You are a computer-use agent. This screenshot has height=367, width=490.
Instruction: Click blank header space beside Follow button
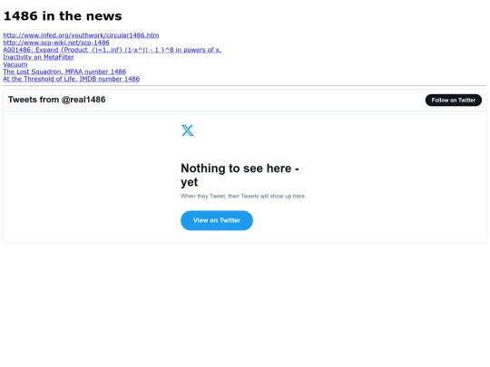(266, 100)
